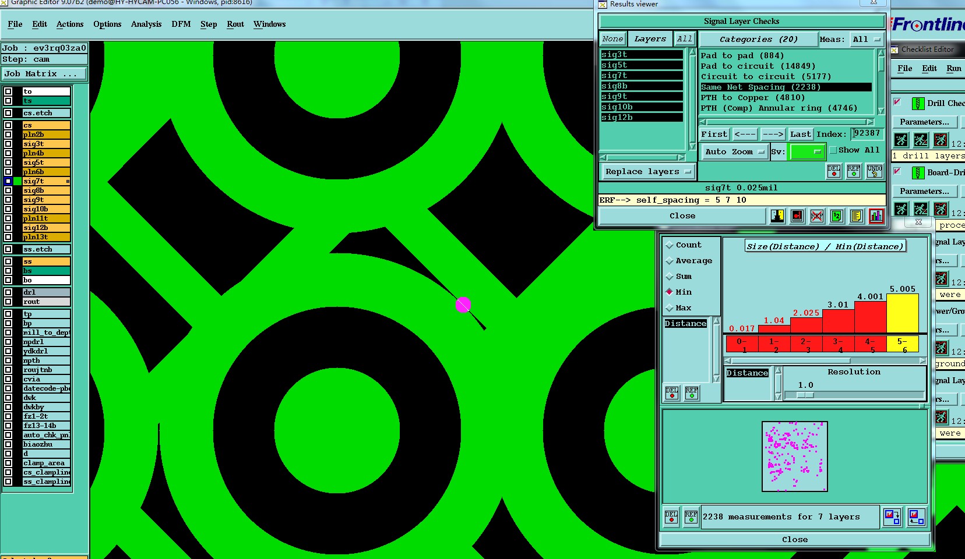Open the Analysis menu
965x559 pixels.
(146, 24)
